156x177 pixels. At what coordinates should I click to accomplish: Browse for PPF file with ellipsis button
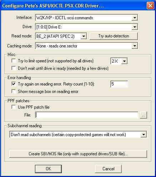click(x=144, y=115)
